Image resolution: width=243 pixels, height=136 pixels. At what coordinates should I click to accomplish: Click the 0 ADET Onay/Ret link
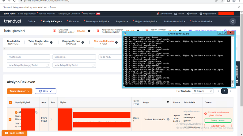click(81, 31)
